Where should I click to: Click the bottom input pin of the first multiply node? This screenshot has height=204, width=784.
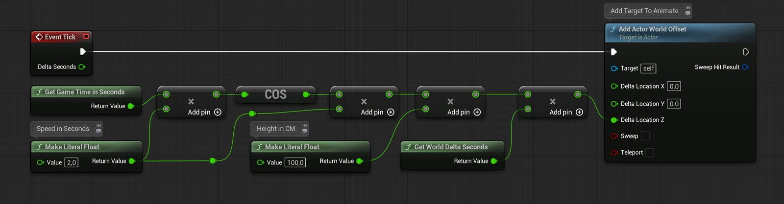pos(166,109)
